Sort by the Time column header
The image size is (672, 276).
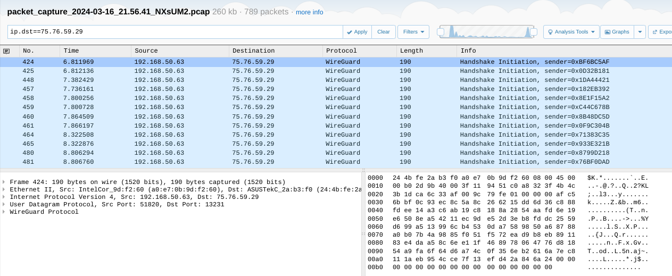95,51
